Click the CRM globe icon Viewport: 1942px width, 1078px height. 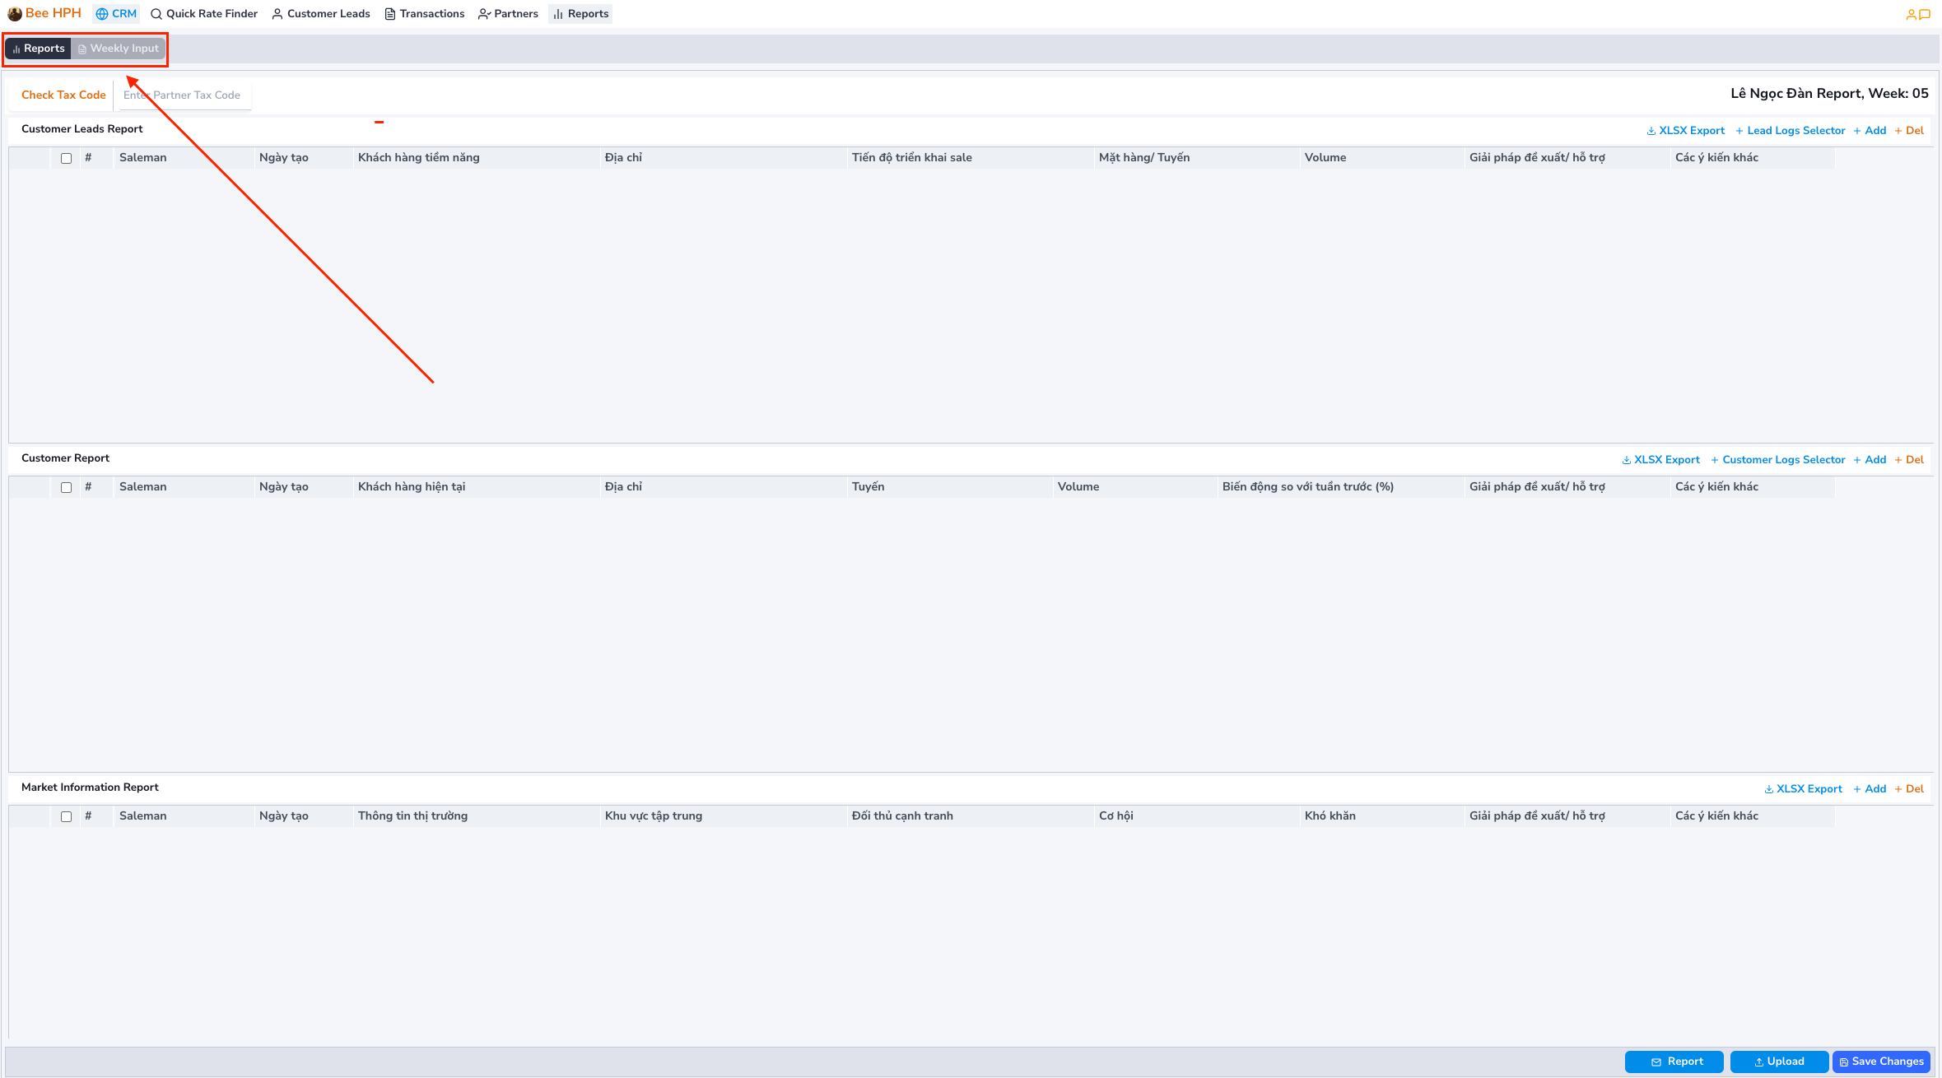(102, 14)
